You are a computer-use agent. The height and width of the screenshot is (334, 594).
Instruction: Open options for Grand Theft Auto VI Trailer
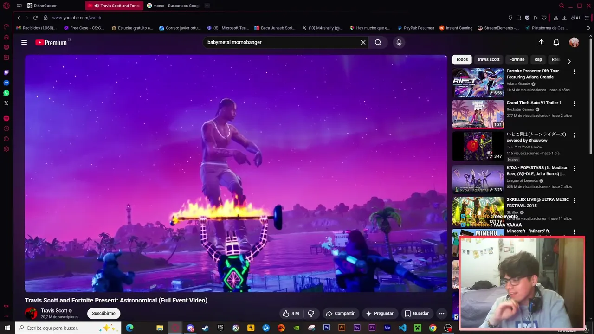point(574,103)
